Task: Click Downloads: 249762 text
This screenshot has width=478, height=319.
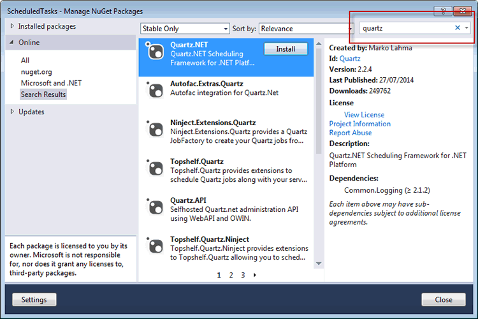Action: pos(359,91)
